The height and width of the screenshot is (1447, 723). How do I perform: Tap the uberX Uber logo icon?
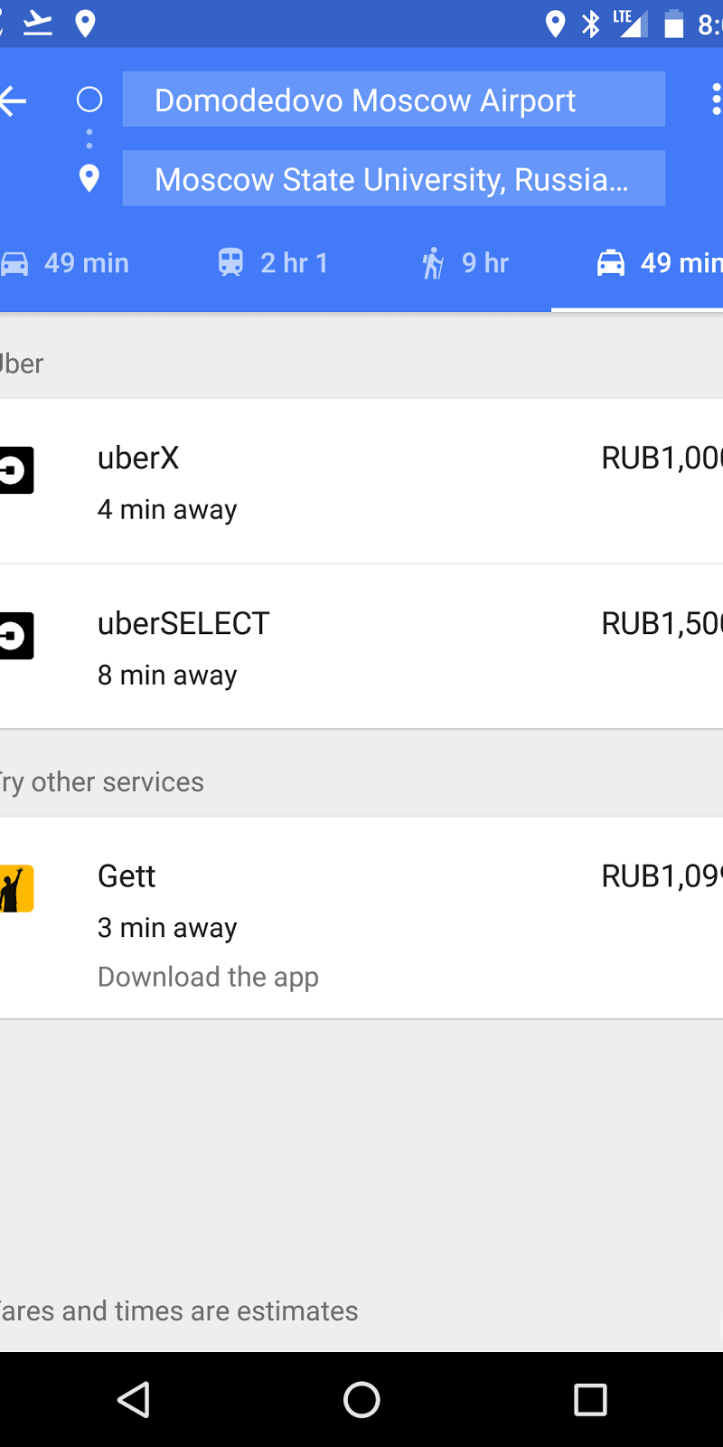(x=16, y=470)
